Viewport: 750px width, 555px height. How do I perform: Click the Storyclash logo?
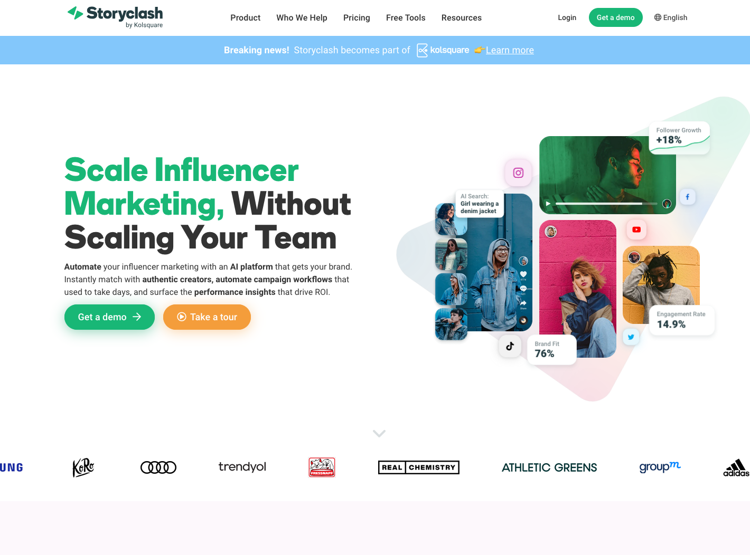[x=115, y=17]
